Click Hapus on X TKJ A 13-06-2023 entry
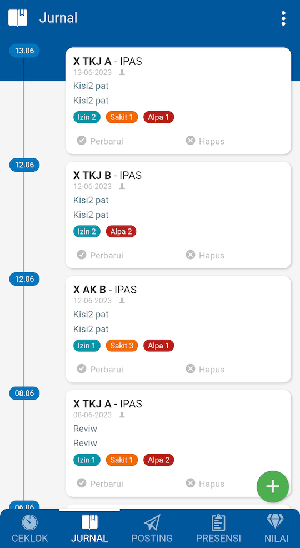Viewport: 300px width, 548px height. coord(205,141)
